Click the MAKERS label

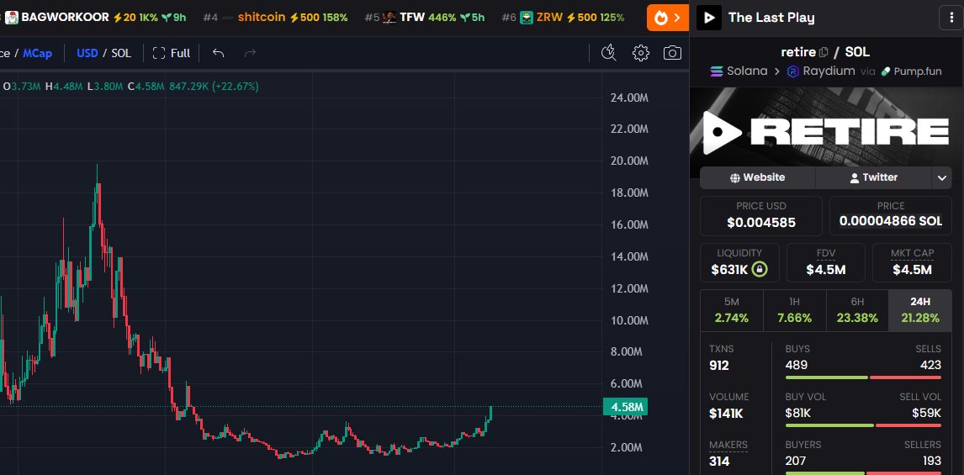(x=728, y=445)
